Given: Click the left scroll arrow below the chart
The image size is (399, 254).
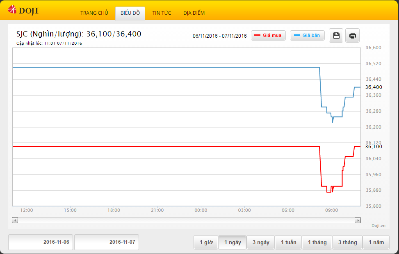Looking at the screenshot, I should pos(15,220).
